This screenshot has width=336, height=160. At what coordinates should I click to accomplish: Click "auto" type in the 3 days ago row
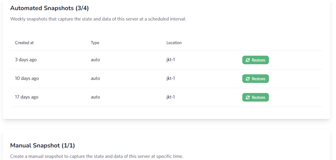click(x=95, y=60)
